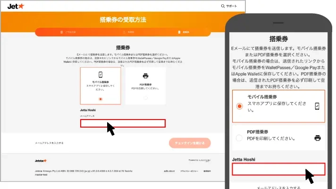Click 'Jetta Hoshi' name on desktop page
The width and height of the screenshot is (336, 189).
88,110
